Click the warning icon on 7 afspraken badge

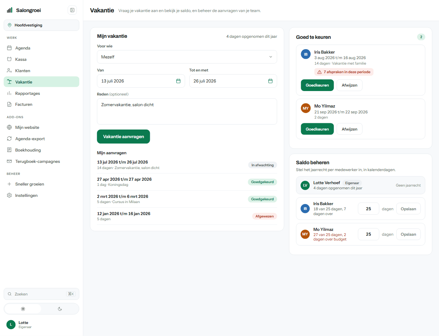tap(319, 72)
